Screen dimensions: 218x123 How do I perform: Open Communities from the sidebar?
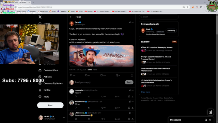pyautogui.click(x=48, y=70)
